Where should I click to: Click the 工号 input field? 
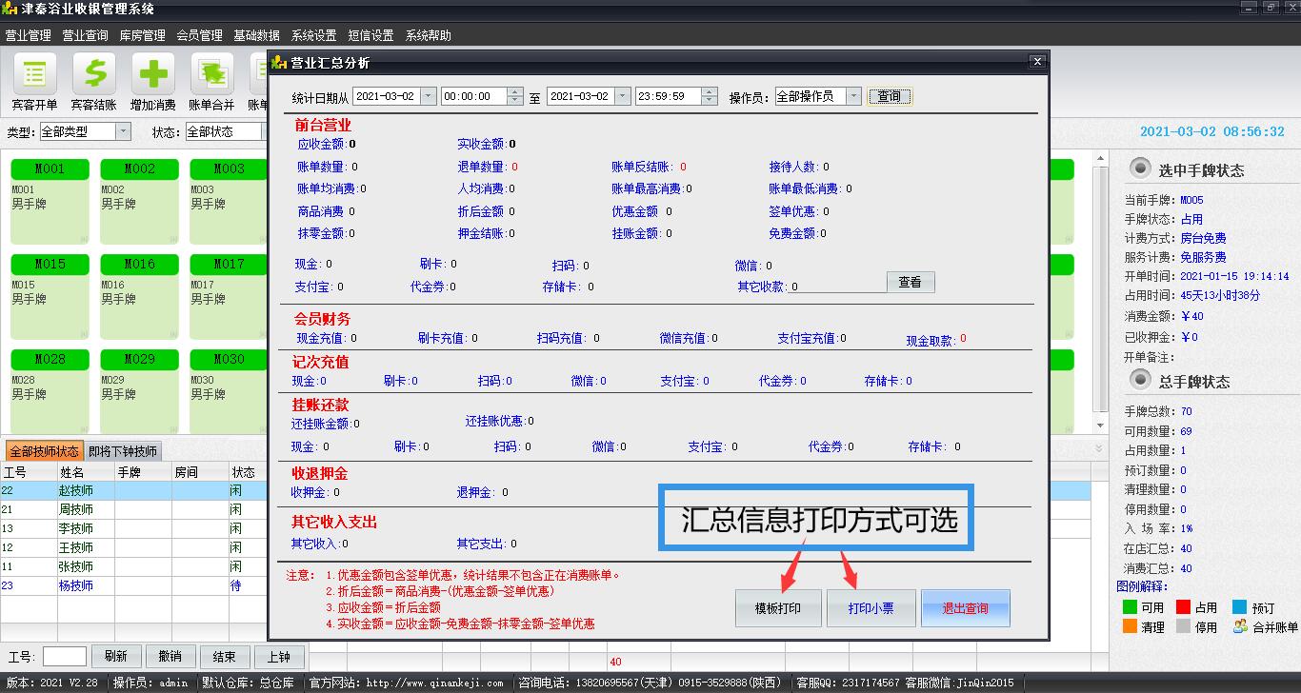point(65,656)
